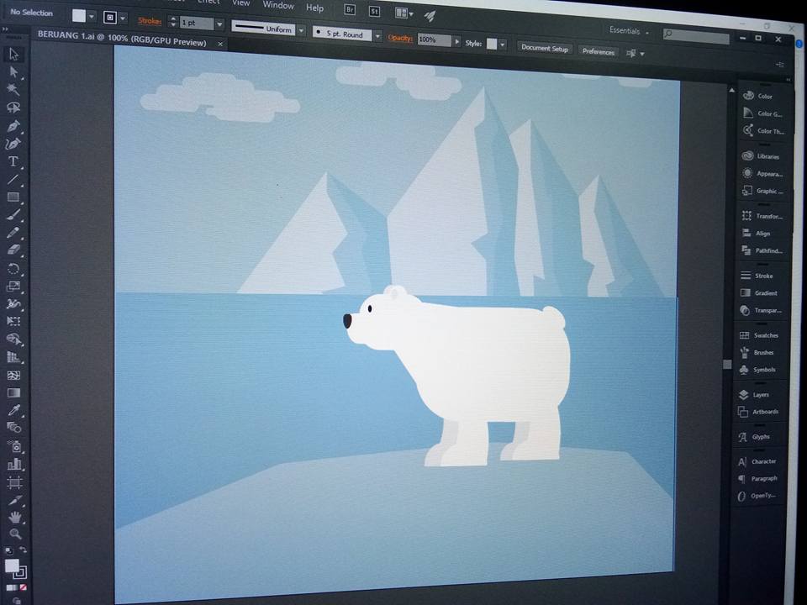This screenshot has width=807, height=605.
Task: Open the Libraries panel
Action: 762,156
